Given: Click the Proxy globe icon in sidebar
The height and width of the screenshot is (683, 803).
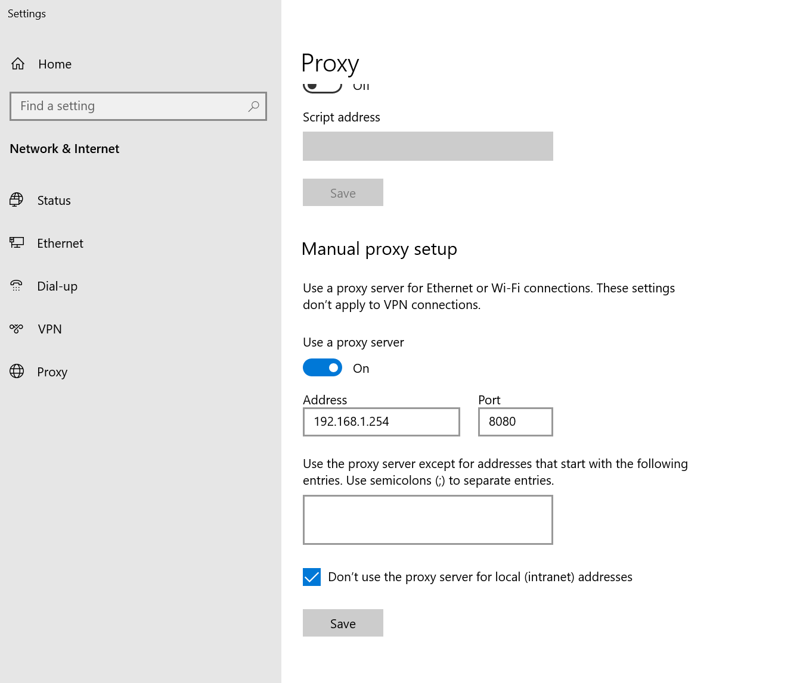Looking at the screenshot, I should (x=17, y=372).
